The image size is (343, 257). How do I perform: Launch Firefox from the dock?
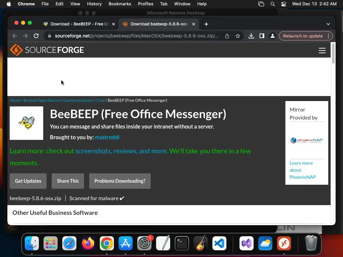pyautogui.click(x=88, y=243)
